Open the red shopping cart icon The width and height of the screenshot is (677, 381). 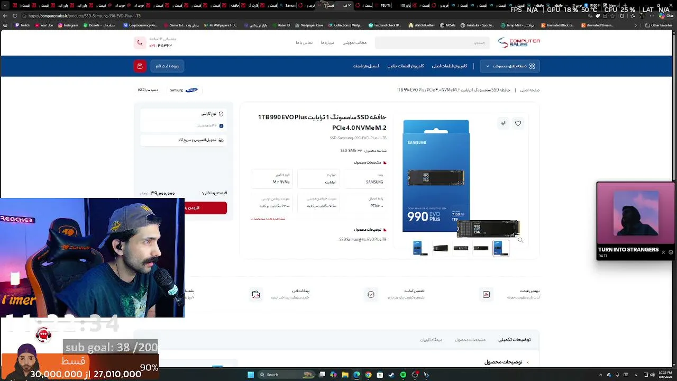coord(140,66)
